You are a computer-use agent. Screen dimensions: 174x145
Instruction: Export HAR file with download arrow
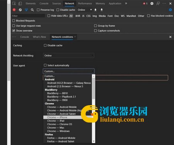pyautogui.click(x=102, y=10)
